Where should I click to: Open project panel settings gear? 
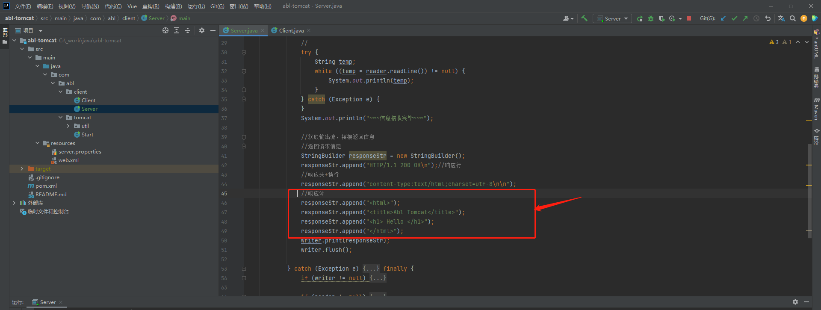(x=202, y=30)
